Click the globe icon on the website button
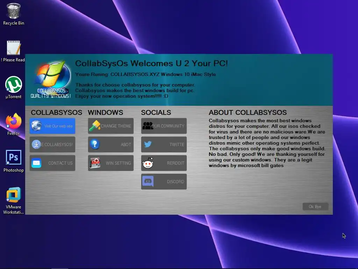The image size is (358, 269). (36, 126)
